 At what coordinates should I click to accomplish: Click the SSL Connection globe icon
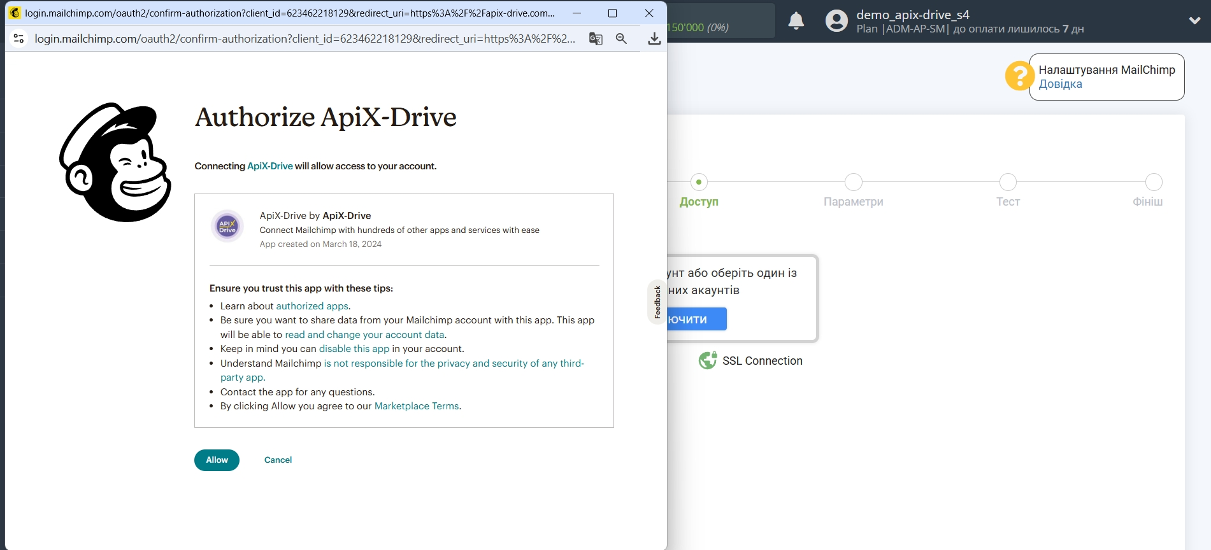pos(707,360)
